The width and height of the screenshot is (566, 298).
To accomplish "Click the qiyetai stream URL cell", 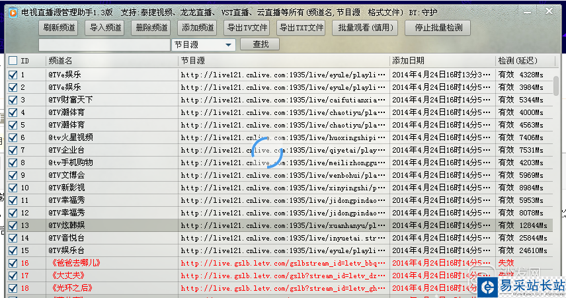I will (x=283, y=150).
